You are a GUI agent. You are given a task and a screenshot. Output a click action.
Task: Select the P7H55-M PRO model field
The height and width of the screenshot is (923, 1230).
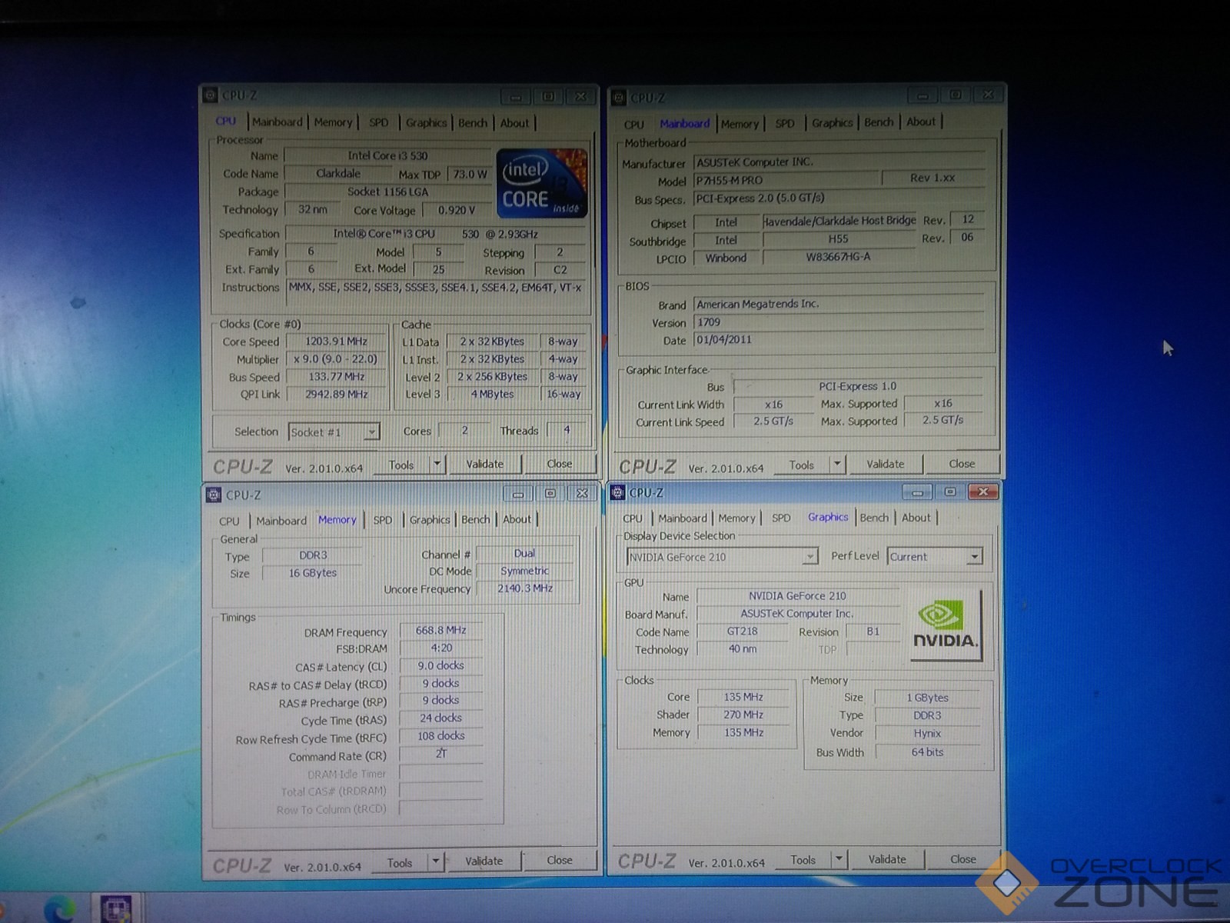pyautogui.click(x=786, y=180)
